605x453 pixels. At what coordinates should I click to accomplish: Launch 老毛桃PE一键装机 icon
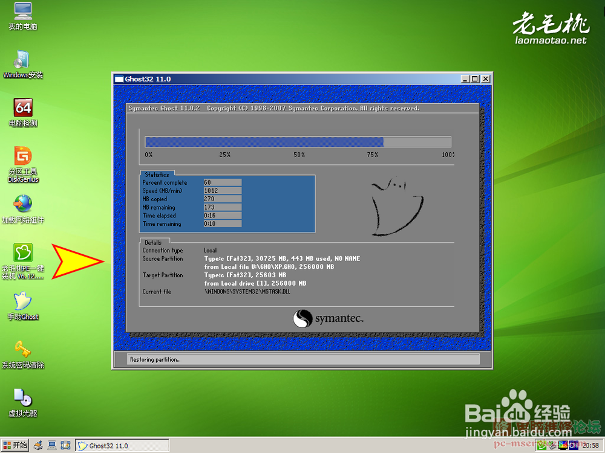(23, 262)
